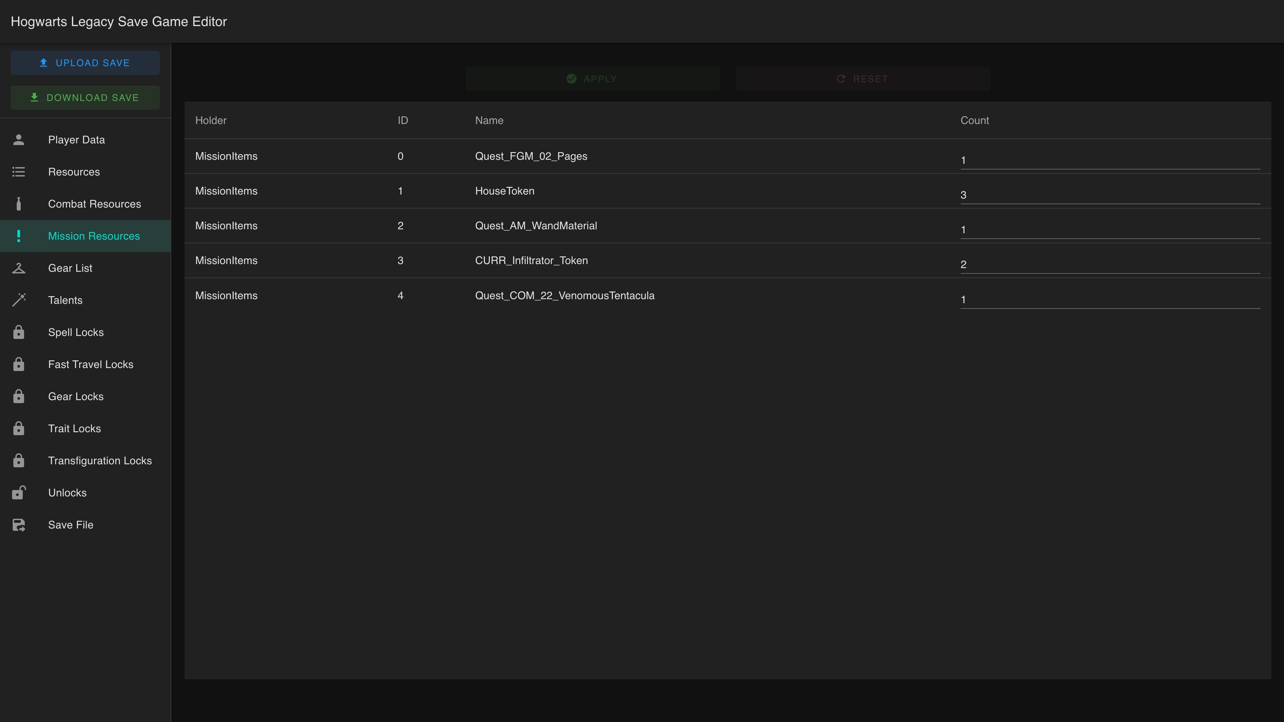The image size is (1284, 722).
Task: Click the Transfiguration Locks padlock icon
Action: [18, 461]
